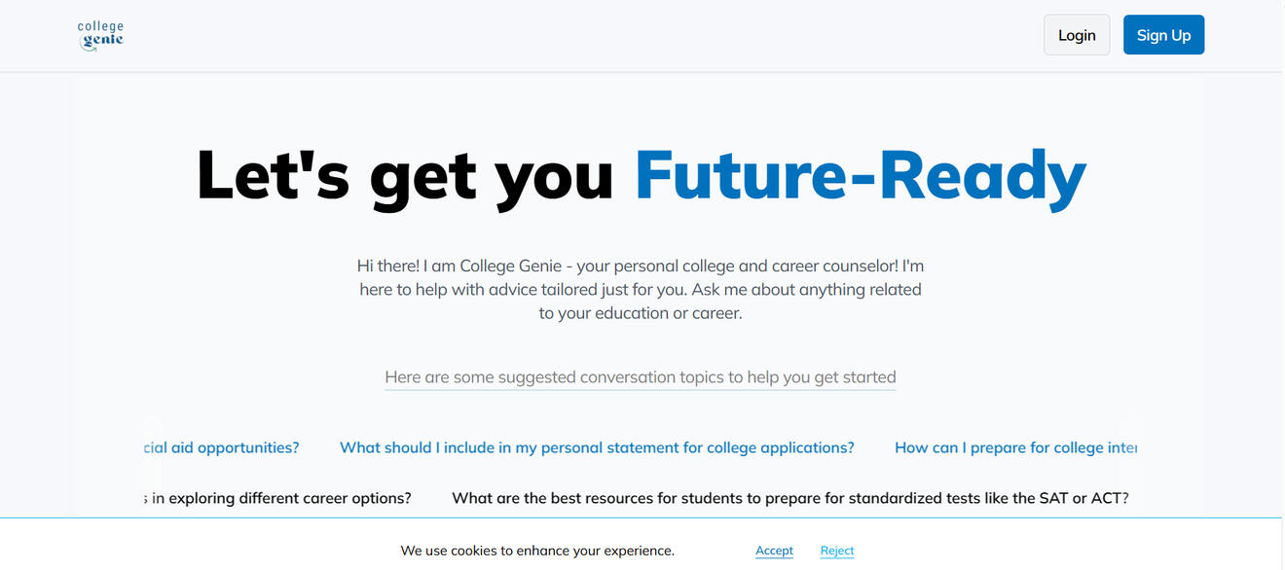This screenshot has width=1285, height=570.
Task: Click the "Let's get you" heading
Action: coord(405,177)
